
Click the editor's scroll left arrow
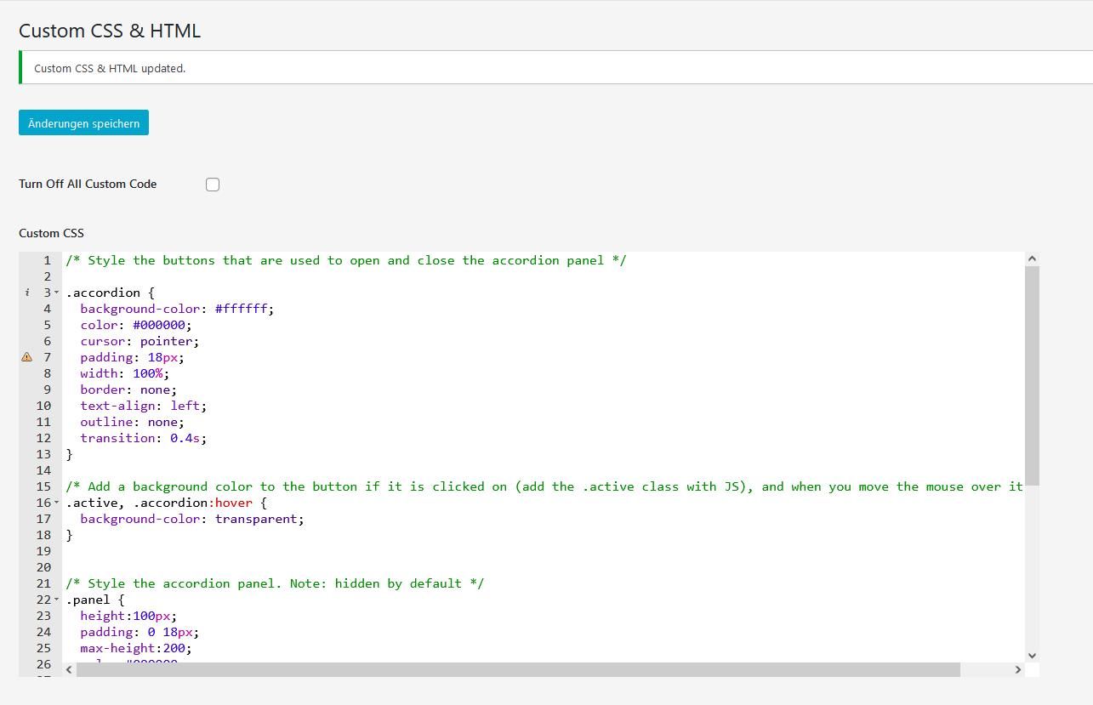pos(69,669)
